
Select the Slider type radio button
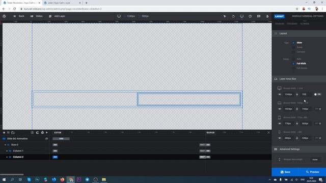point(293,43)
